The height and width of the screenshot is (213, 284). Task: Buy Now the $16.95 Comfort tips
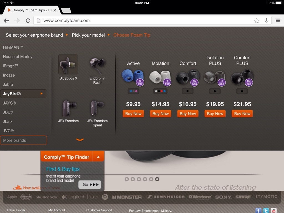coord(188,114)
